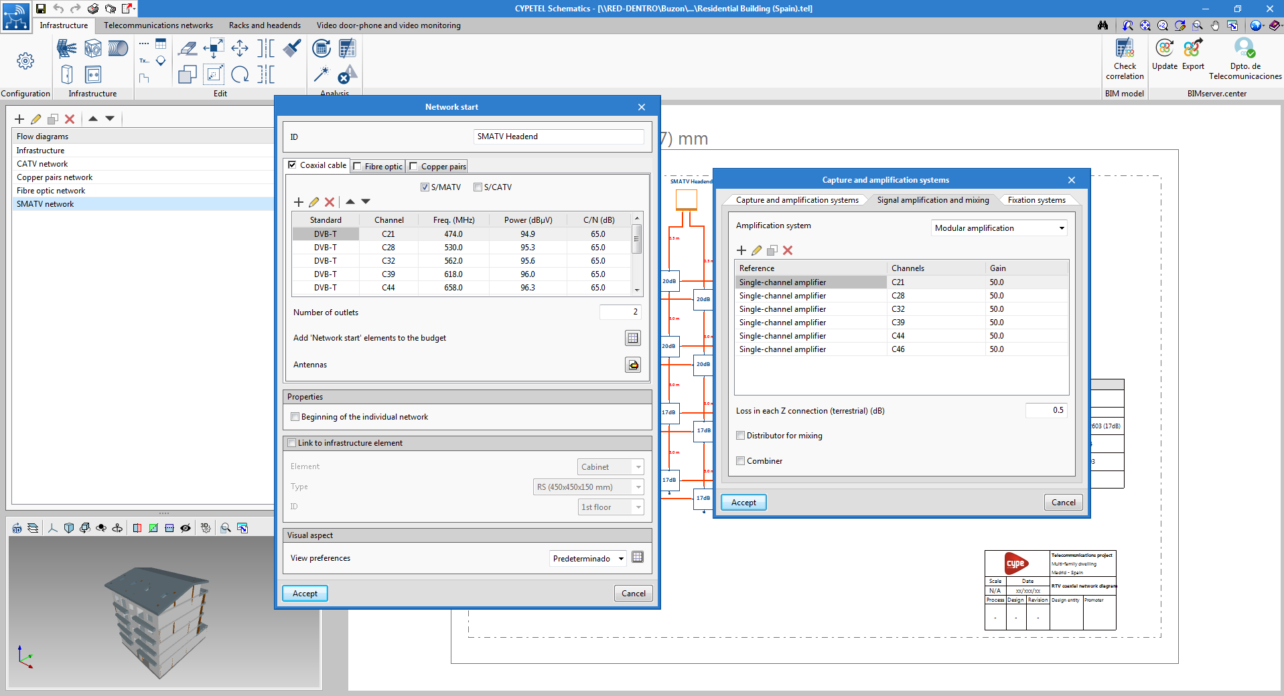Select the Infrastructure ribbon tab
Image resolution: width=1284 pixels, height=696 pixels.
[64, 25]
